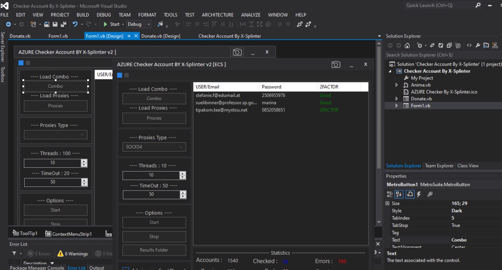Click the Bring to Front toolbar icon

pos(300,24)
